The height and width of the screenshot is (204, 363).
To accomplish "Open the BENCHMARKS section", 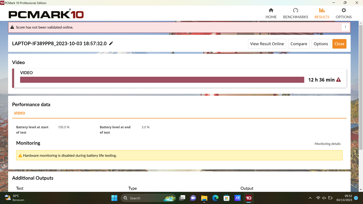I will (296, 13).
